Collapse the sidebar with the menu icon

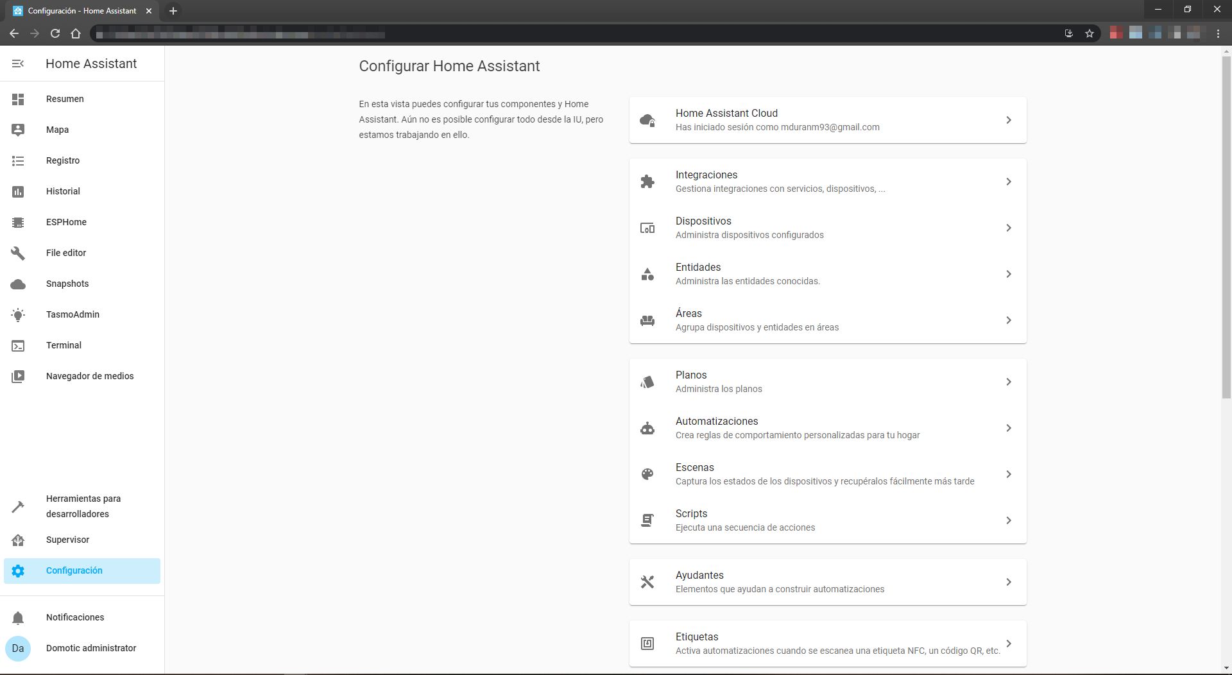click(x=18, y=64)
